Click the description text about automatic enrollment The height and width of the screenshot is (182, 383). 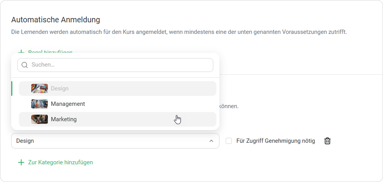point(179,32)
